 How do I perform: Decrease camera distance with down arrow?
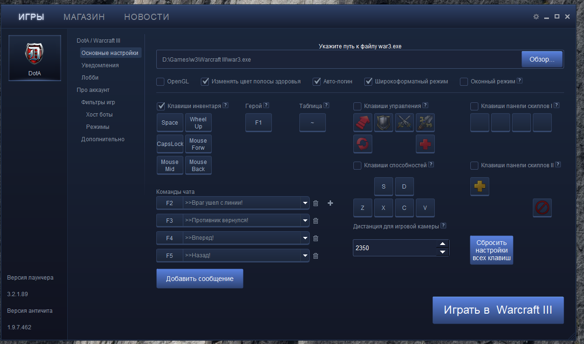442,252
